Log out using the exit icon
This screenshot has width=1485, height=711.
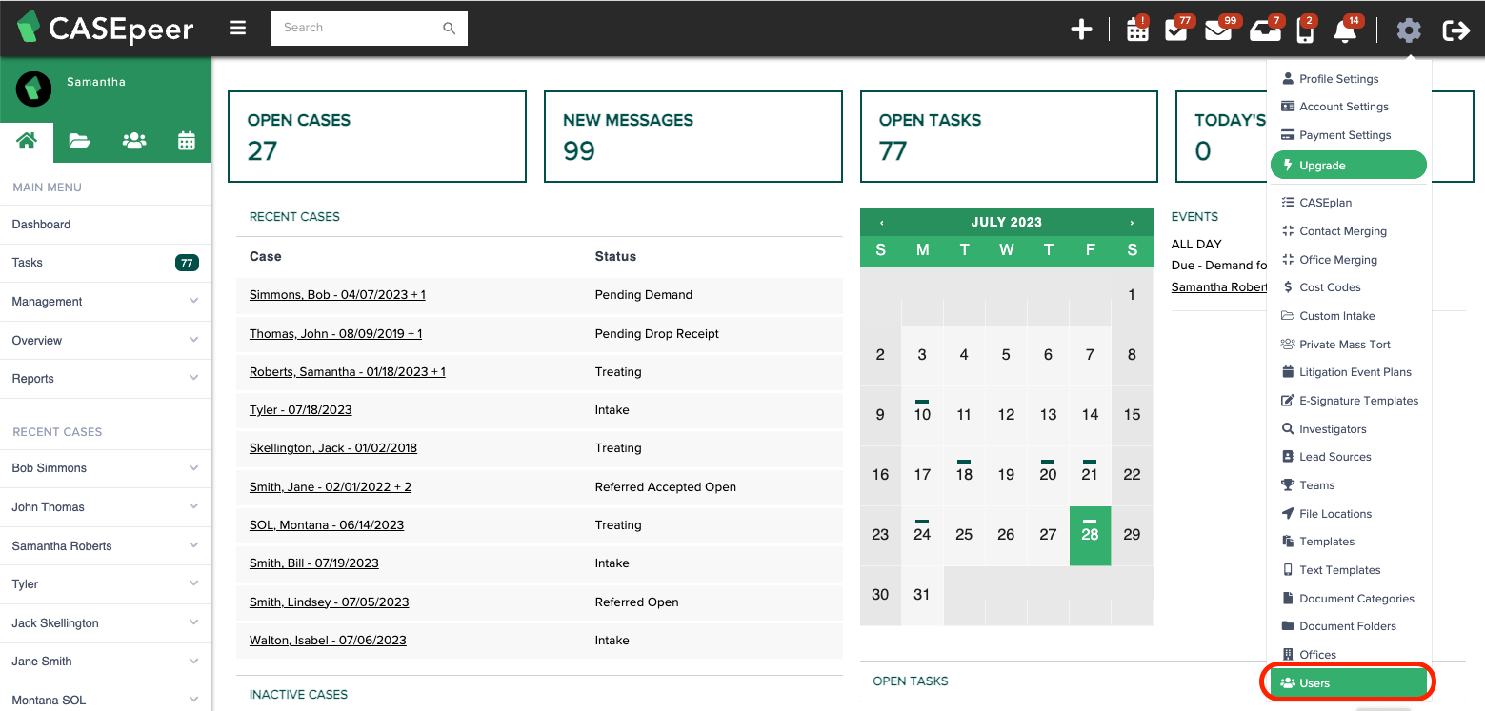tap(1455, 30)
